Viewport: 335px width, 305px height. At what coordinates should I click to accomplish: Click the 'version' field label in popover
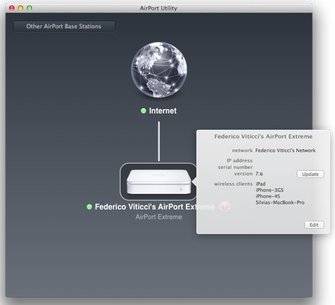coord(243,174)
